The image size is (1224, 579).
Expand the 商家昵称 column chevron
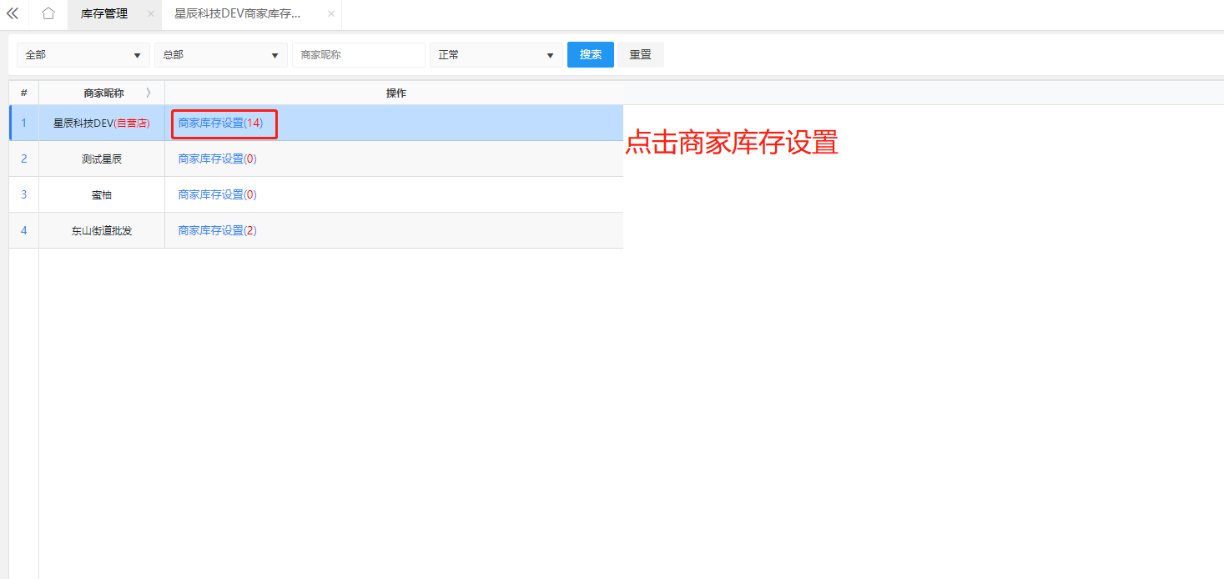pos(149,93)
